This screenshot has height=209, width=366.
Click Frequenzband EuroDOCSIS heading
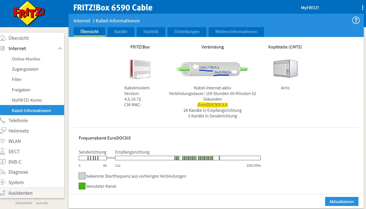pos(105,138)
